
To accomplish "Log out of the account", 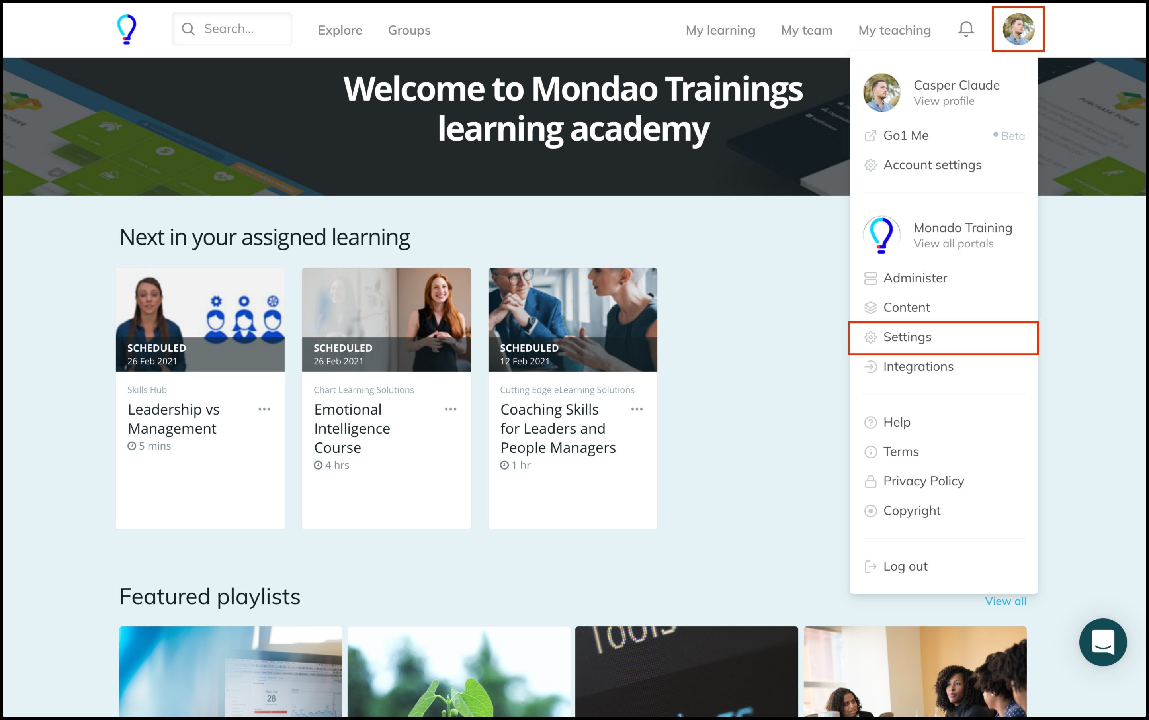I will [x=905, y=567].
